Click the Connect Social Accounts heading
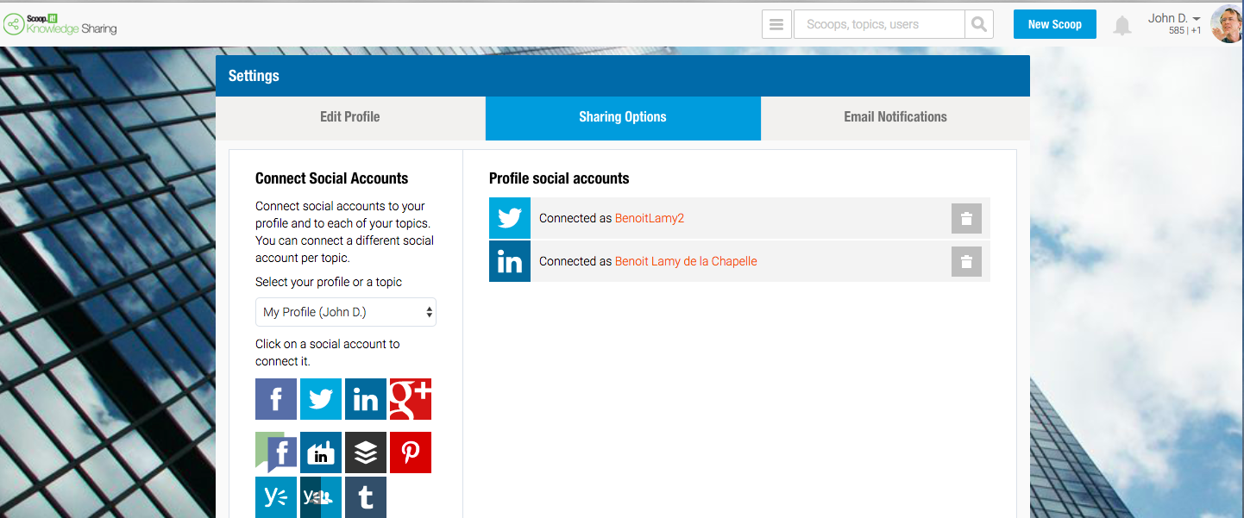This screenshot has width=1244, height=518. point(332,178)
